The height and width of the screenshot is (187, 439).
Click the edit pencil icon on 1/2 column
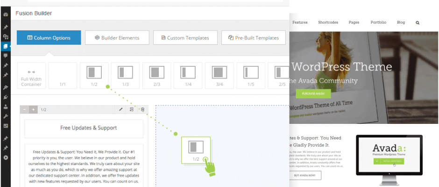[x=120, y=109]
